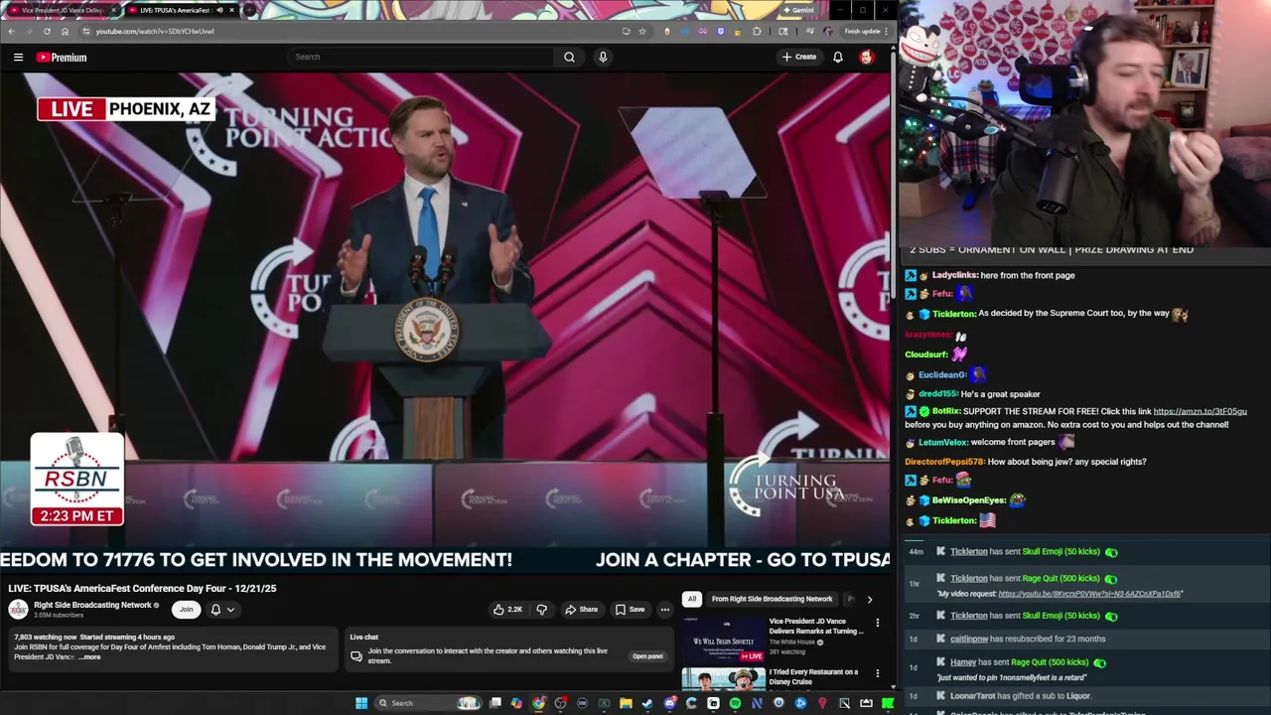Share the video with Share button
The height and width of the screenshot is (715, 1271).
pos(581,610)
